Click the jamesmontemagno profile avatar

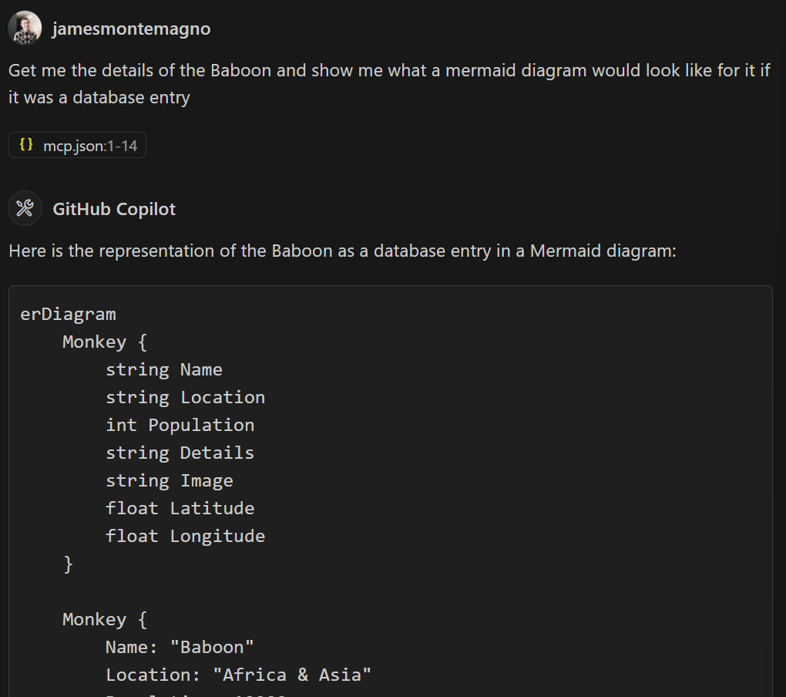25,29
